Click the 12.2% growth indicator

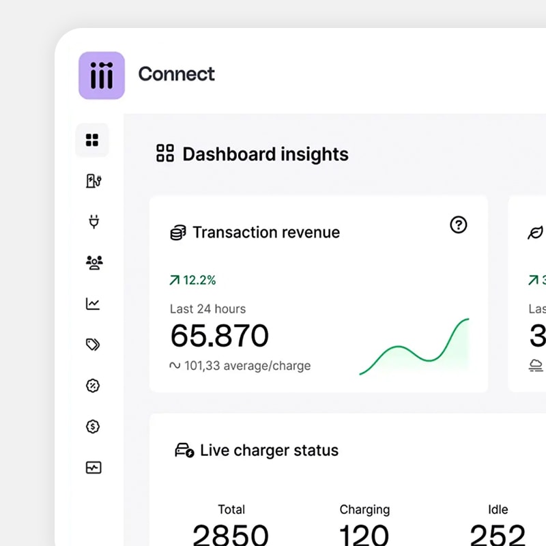pos(192,280)
